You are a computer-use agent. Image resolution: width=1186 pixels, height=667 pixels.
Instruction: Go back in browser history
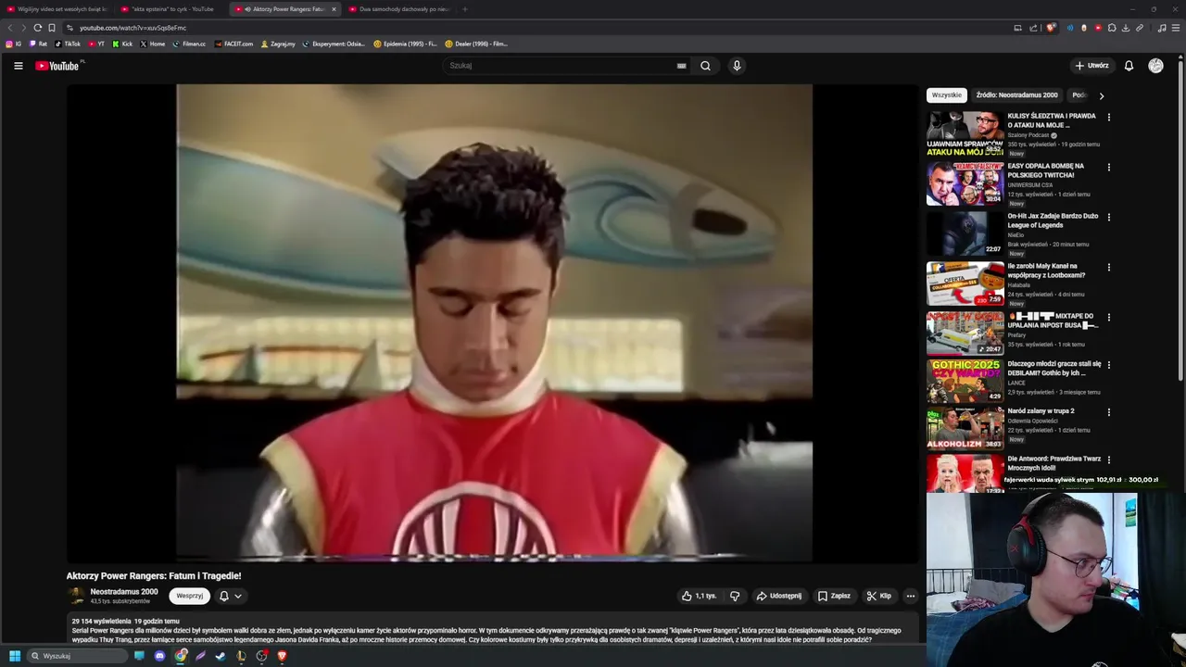(x=10, y=28)
